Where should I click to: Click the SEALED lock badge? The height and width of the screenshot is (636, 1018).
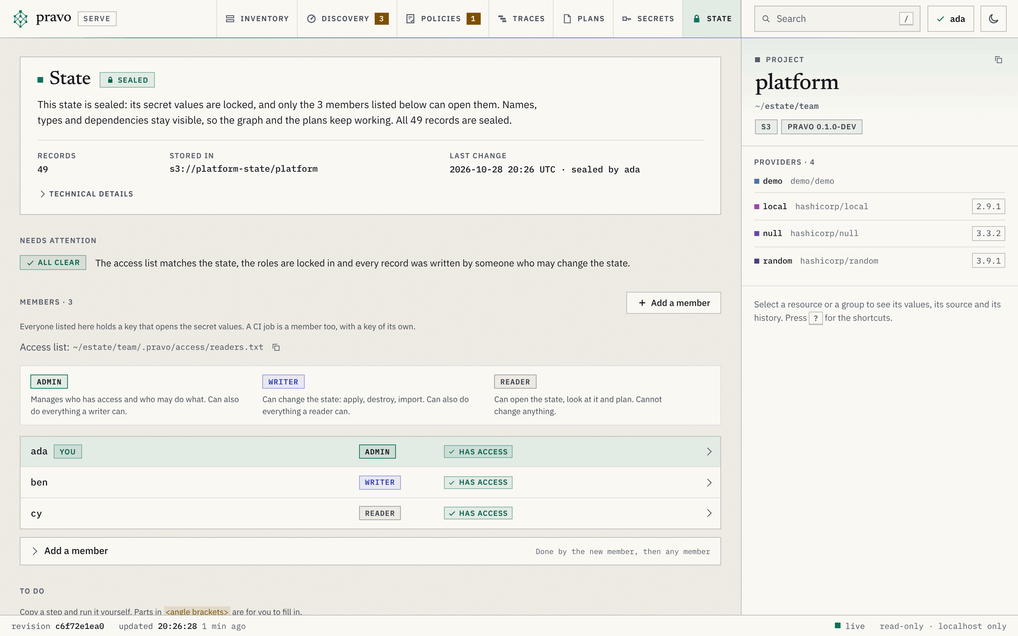point(127,80)
